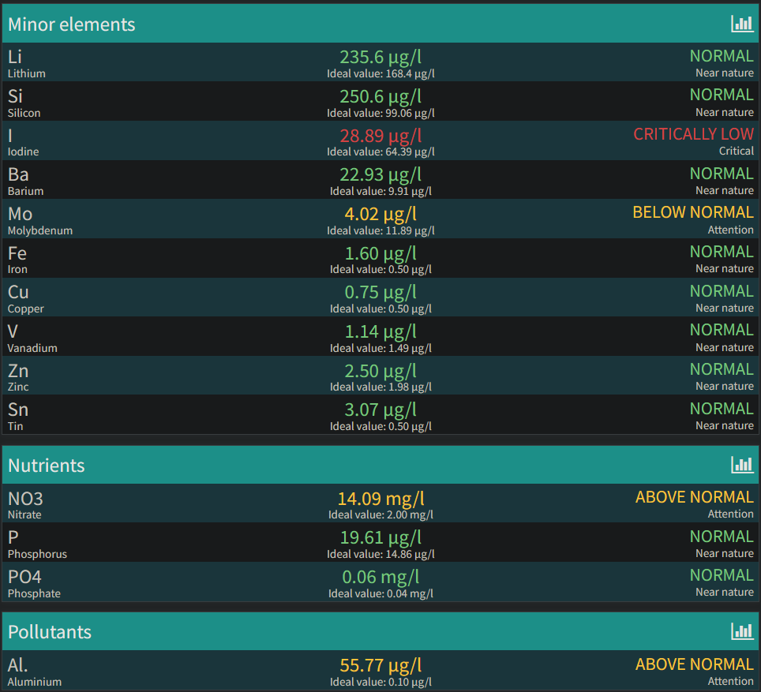Select the Copper row
Screen dimensions: 761x692
click(380, 297)
